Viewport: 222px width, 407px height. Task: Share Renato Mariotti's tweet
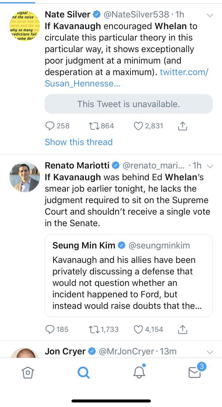(x=182, y=329)
